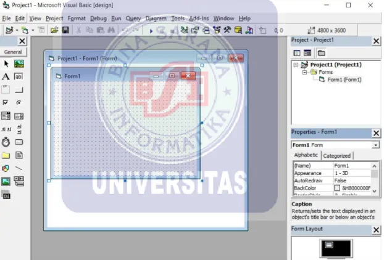Select the Label tool
The width and height of the screenshot is (384, 260).
[6, 77]
